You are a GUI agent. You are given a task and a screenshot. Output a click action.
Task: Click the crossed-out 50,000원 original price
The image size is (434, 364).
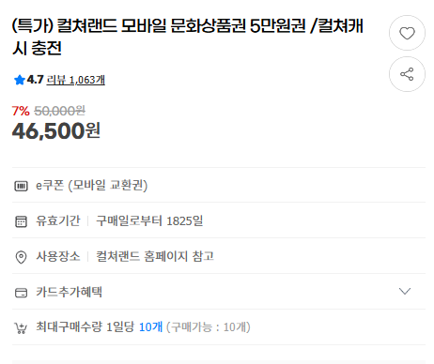point(59,111)
